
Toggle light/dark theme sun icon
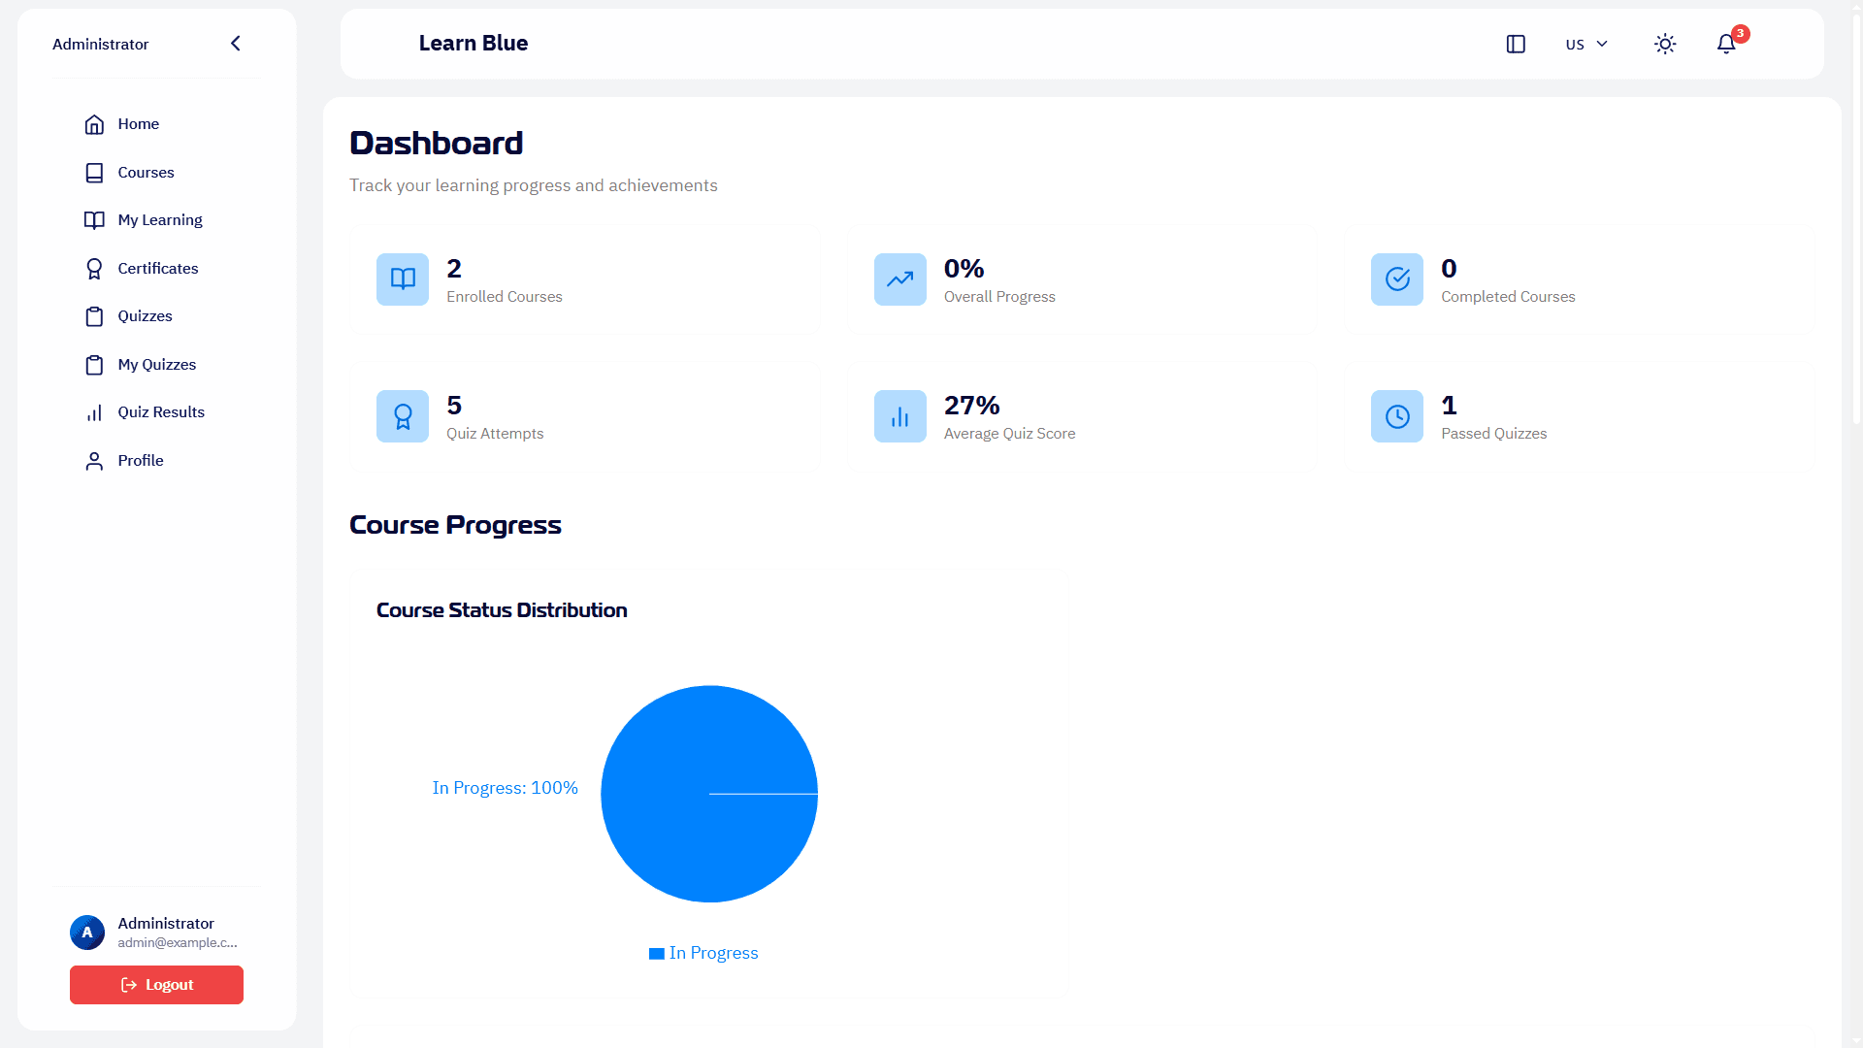(1665, 44)
